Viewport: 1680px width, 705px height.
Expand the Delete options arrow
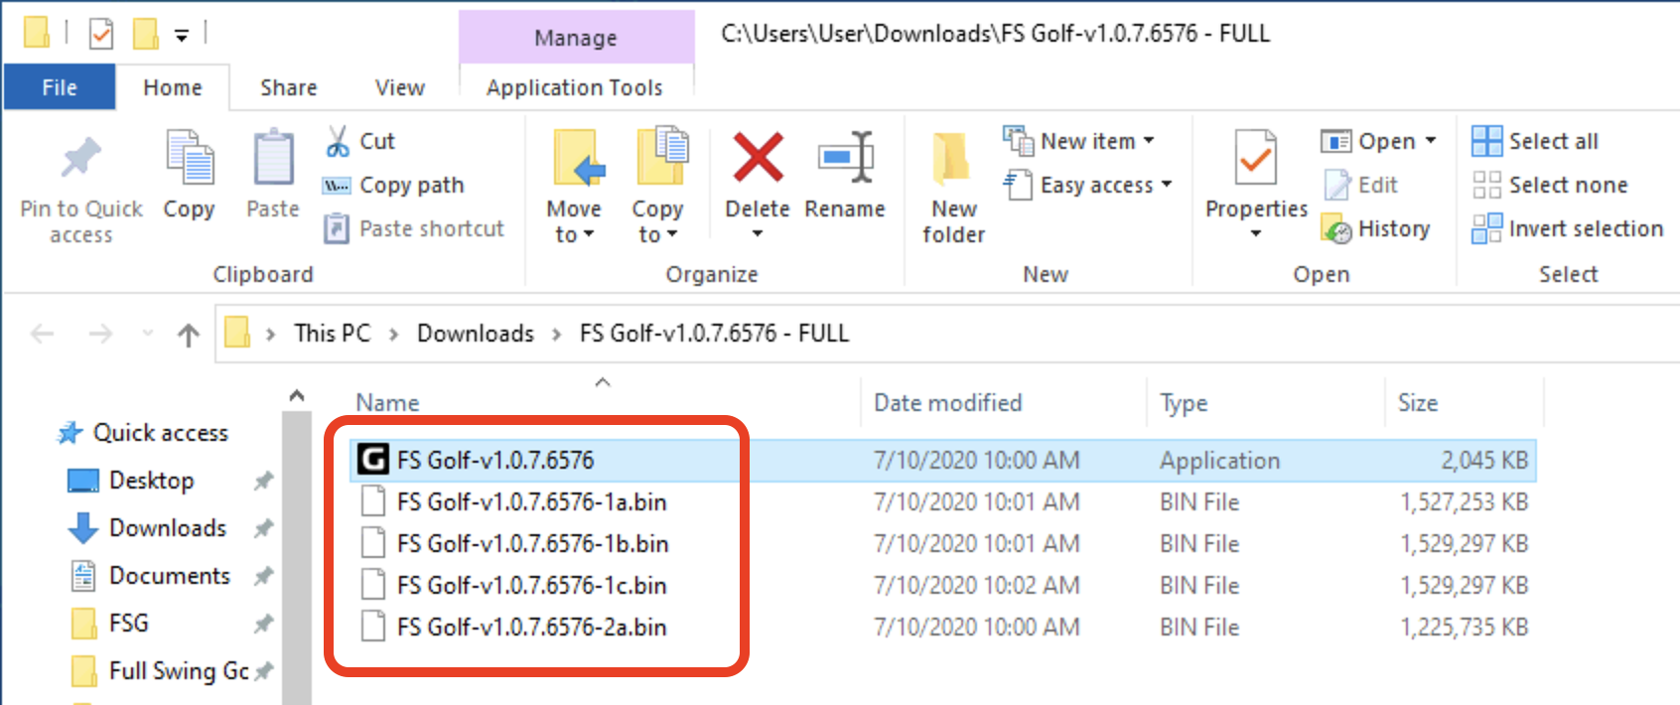(758, 234)
